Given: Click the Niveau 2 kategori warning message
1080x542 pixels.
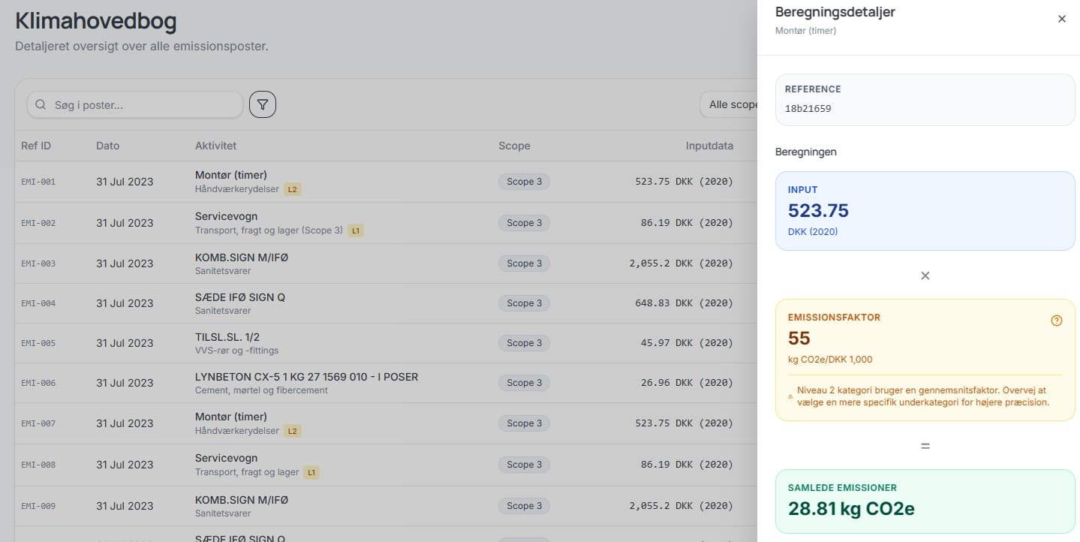Looking at the screenshot, I should [923, 396].
